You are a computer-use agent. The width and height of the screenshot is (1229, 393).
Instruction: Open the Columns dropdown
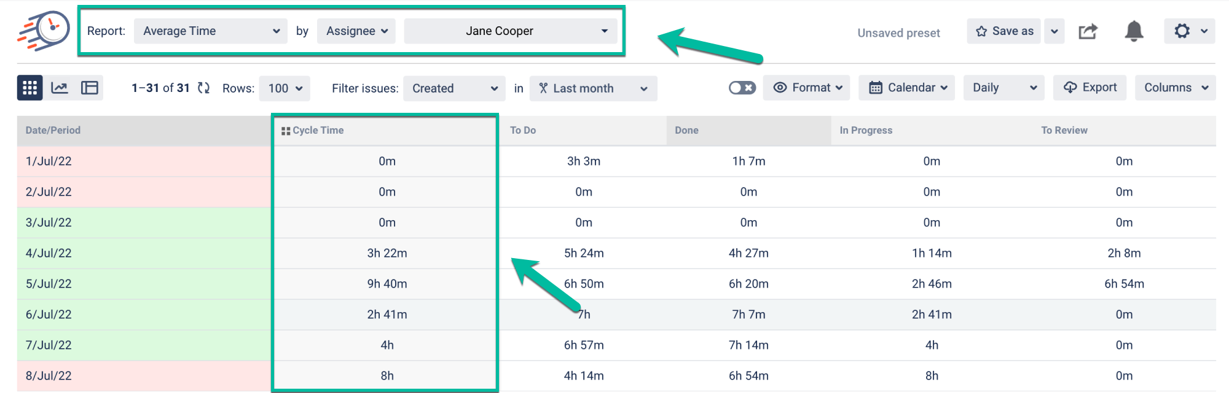click(x=1176, y=88)
